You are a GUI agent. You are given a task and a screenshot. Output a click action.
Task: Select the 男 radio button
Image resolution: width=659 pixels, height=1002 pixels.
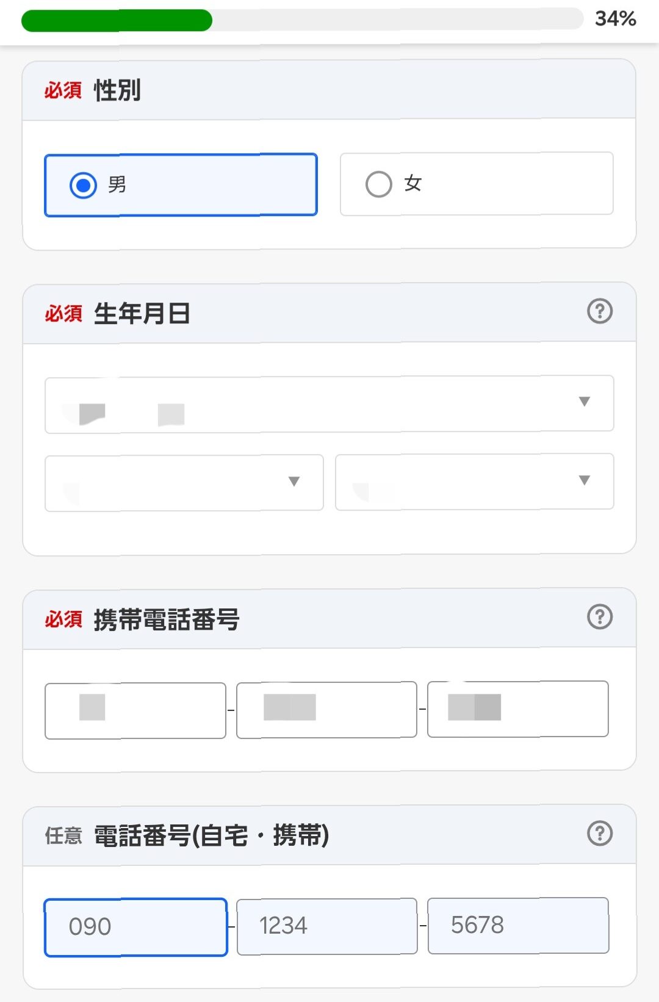pos(83,185)
